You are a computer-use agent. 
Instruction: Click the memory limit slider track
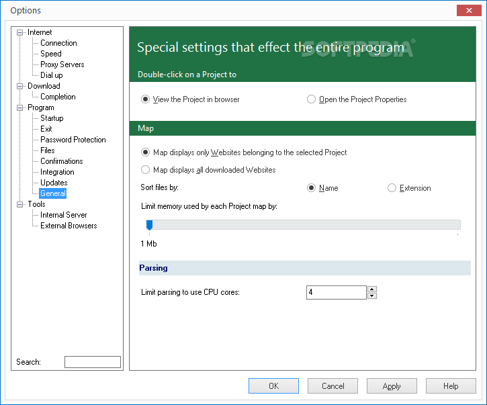pos(304,224)
